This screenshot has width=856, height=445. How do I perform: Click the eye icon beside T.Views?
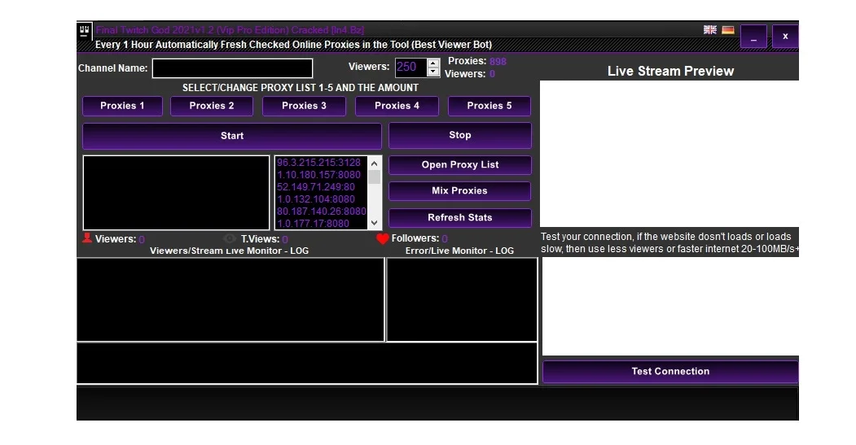[x=230, y=238]
